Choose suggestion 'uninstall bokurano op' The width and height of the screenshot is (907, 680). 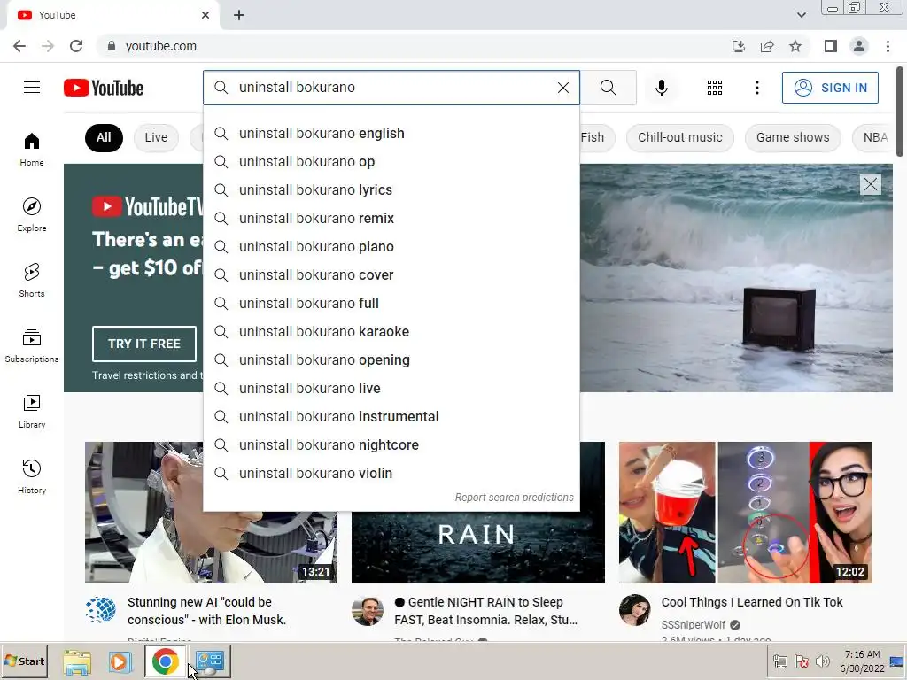pyautogui.click(x=391, y=162)
